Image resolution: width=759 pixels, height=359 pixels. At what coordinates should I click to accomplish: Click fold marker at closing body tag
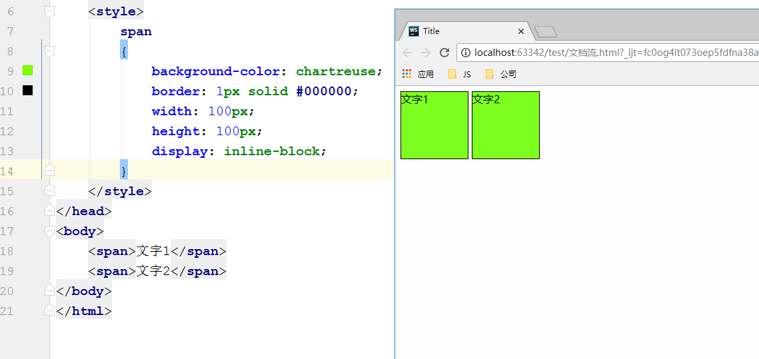coord(49,290)
